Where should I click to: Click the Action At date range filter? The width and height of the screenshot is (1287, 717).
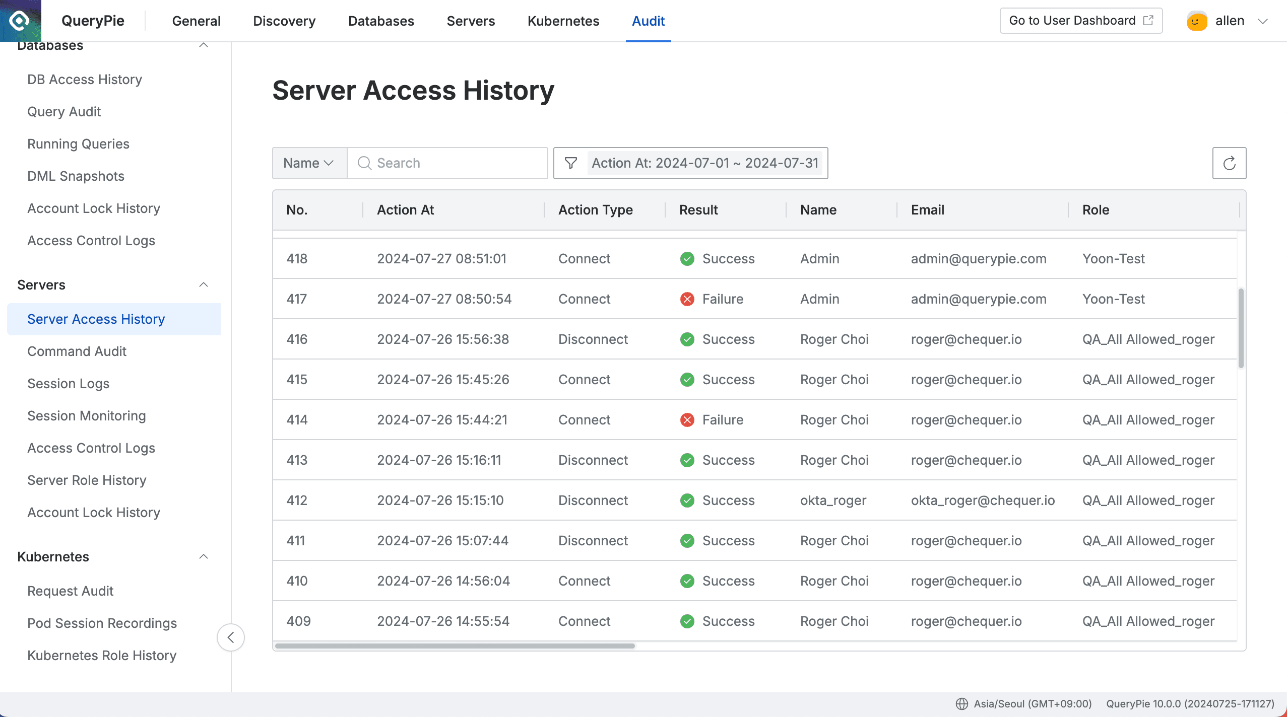[x=705, y=163]
